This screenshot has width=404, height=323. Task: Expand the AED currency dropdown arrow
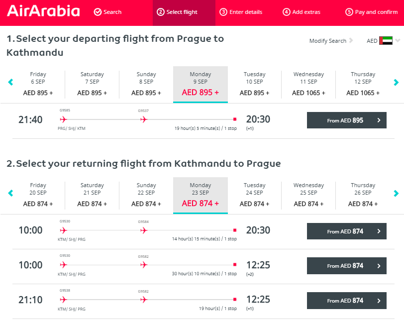click(x=398, y=40)
